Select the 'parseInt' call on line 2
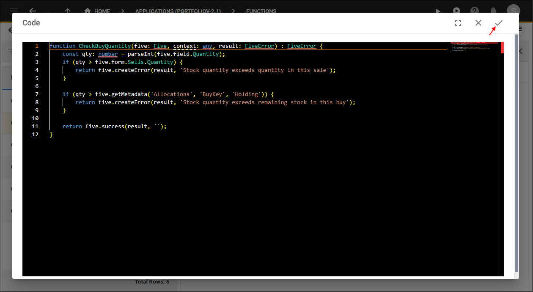Viewport: 533px width, 292px height. click(140, 54)
